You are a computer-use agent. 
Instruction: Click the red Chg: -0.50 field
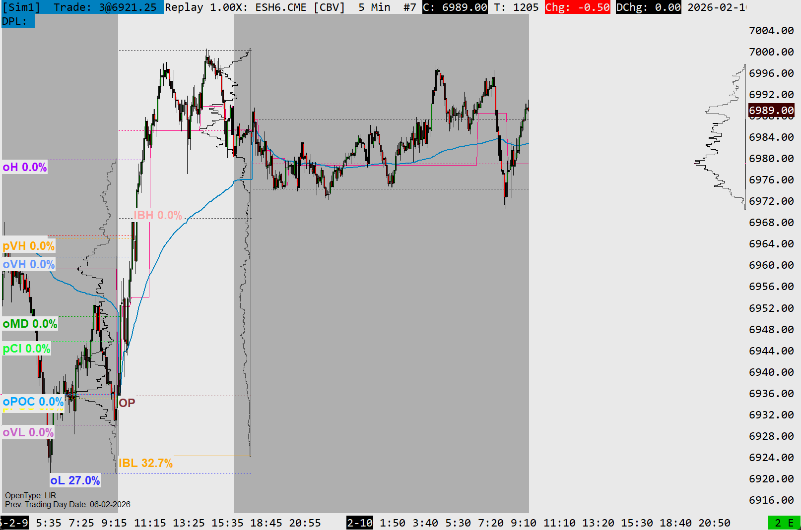pyautogui.click(x=577, y=7)
